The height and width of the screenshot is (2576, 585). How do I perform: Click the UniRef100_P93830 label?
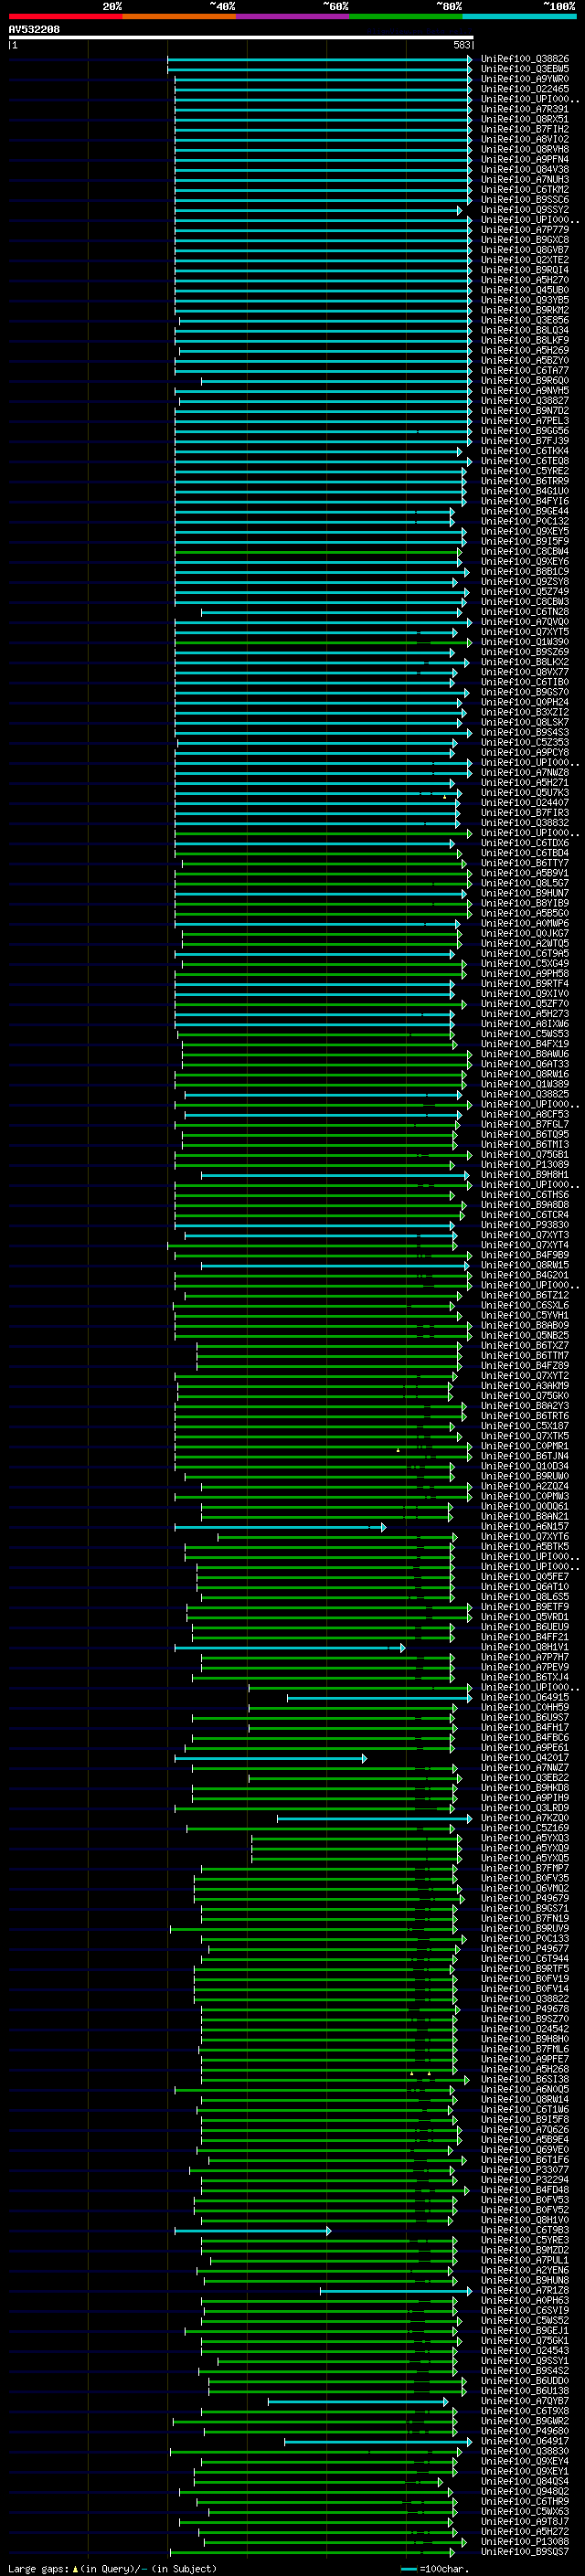point(525,1225)
